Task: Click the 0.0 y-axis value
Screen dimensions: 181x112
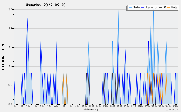Action: point(11,104)
